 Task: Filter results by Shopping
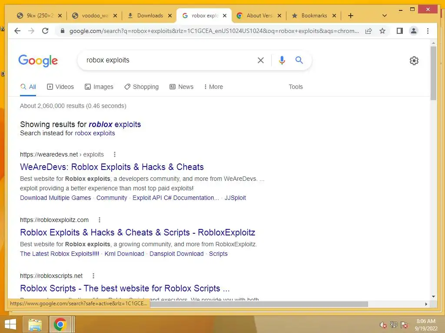[142, 87]
